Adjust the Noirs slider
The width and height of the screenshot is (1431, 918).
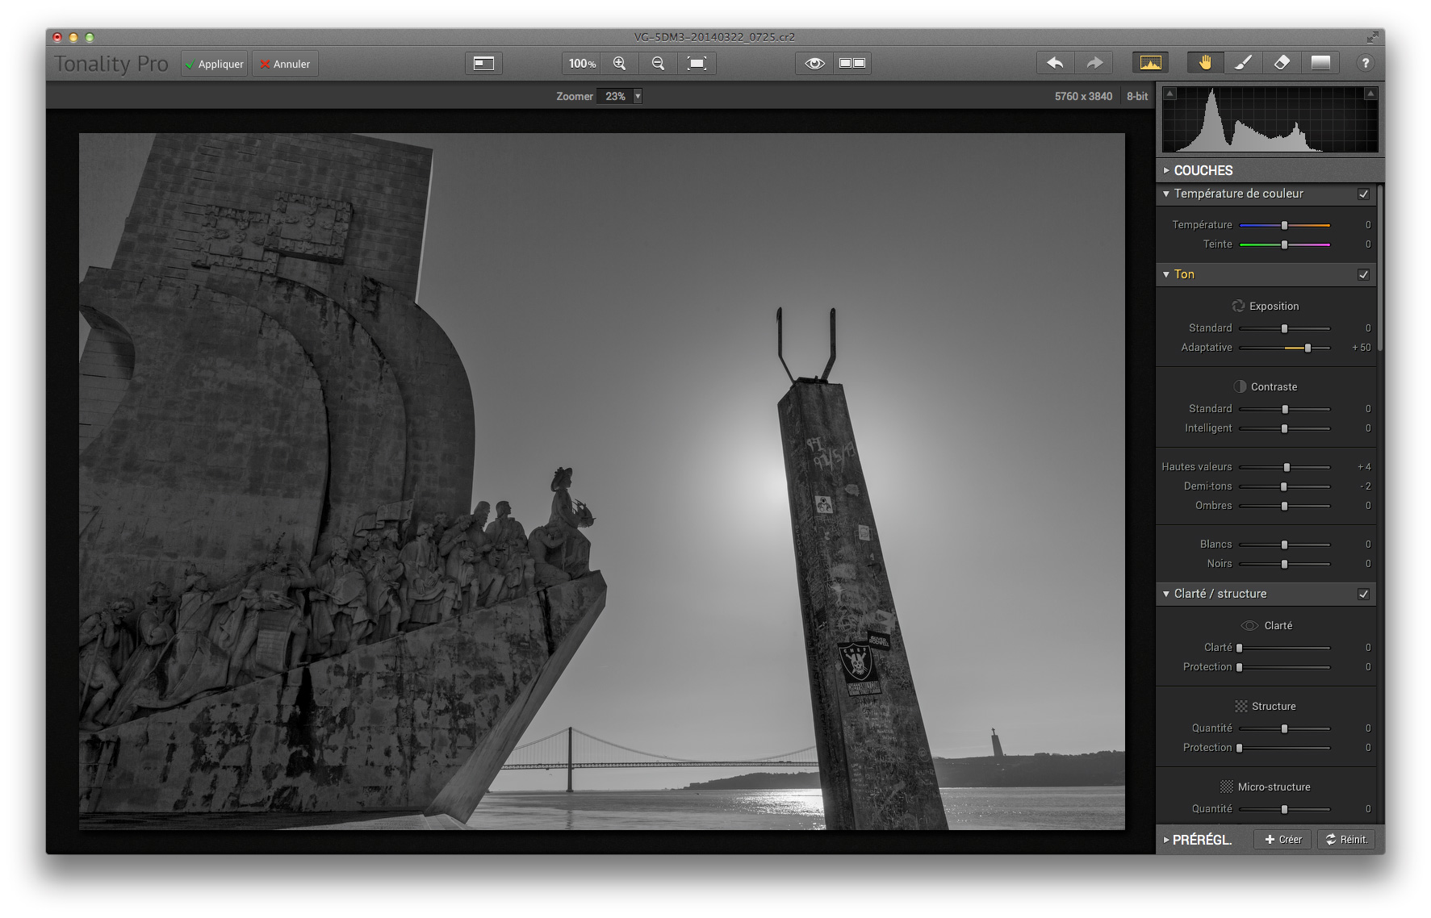click(1284, 564)
